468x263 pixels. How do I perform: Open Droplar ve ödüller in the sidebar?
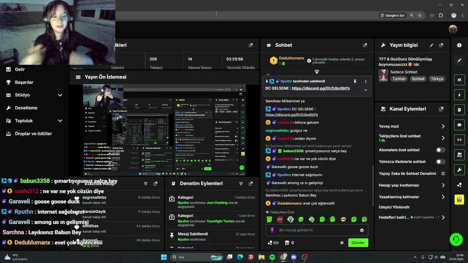click(x=33, y=134)
